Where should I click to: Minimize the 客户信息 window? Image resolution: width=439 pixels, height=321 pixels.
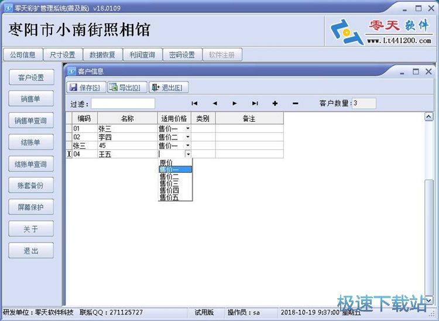(x=402, y=72)
